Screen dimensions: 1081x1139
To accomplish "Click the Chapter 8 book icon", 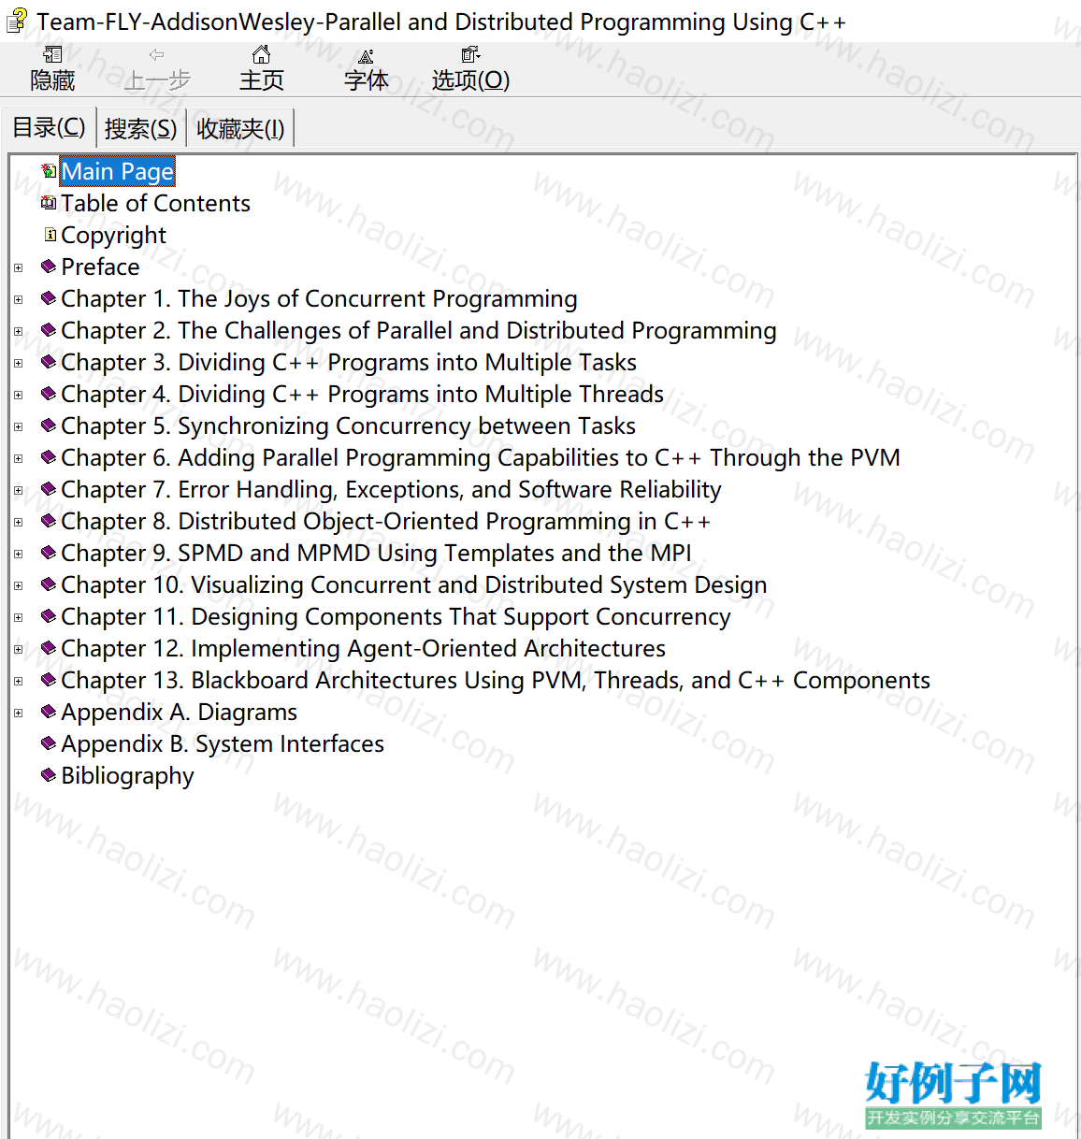I will (x=50, y=521).
